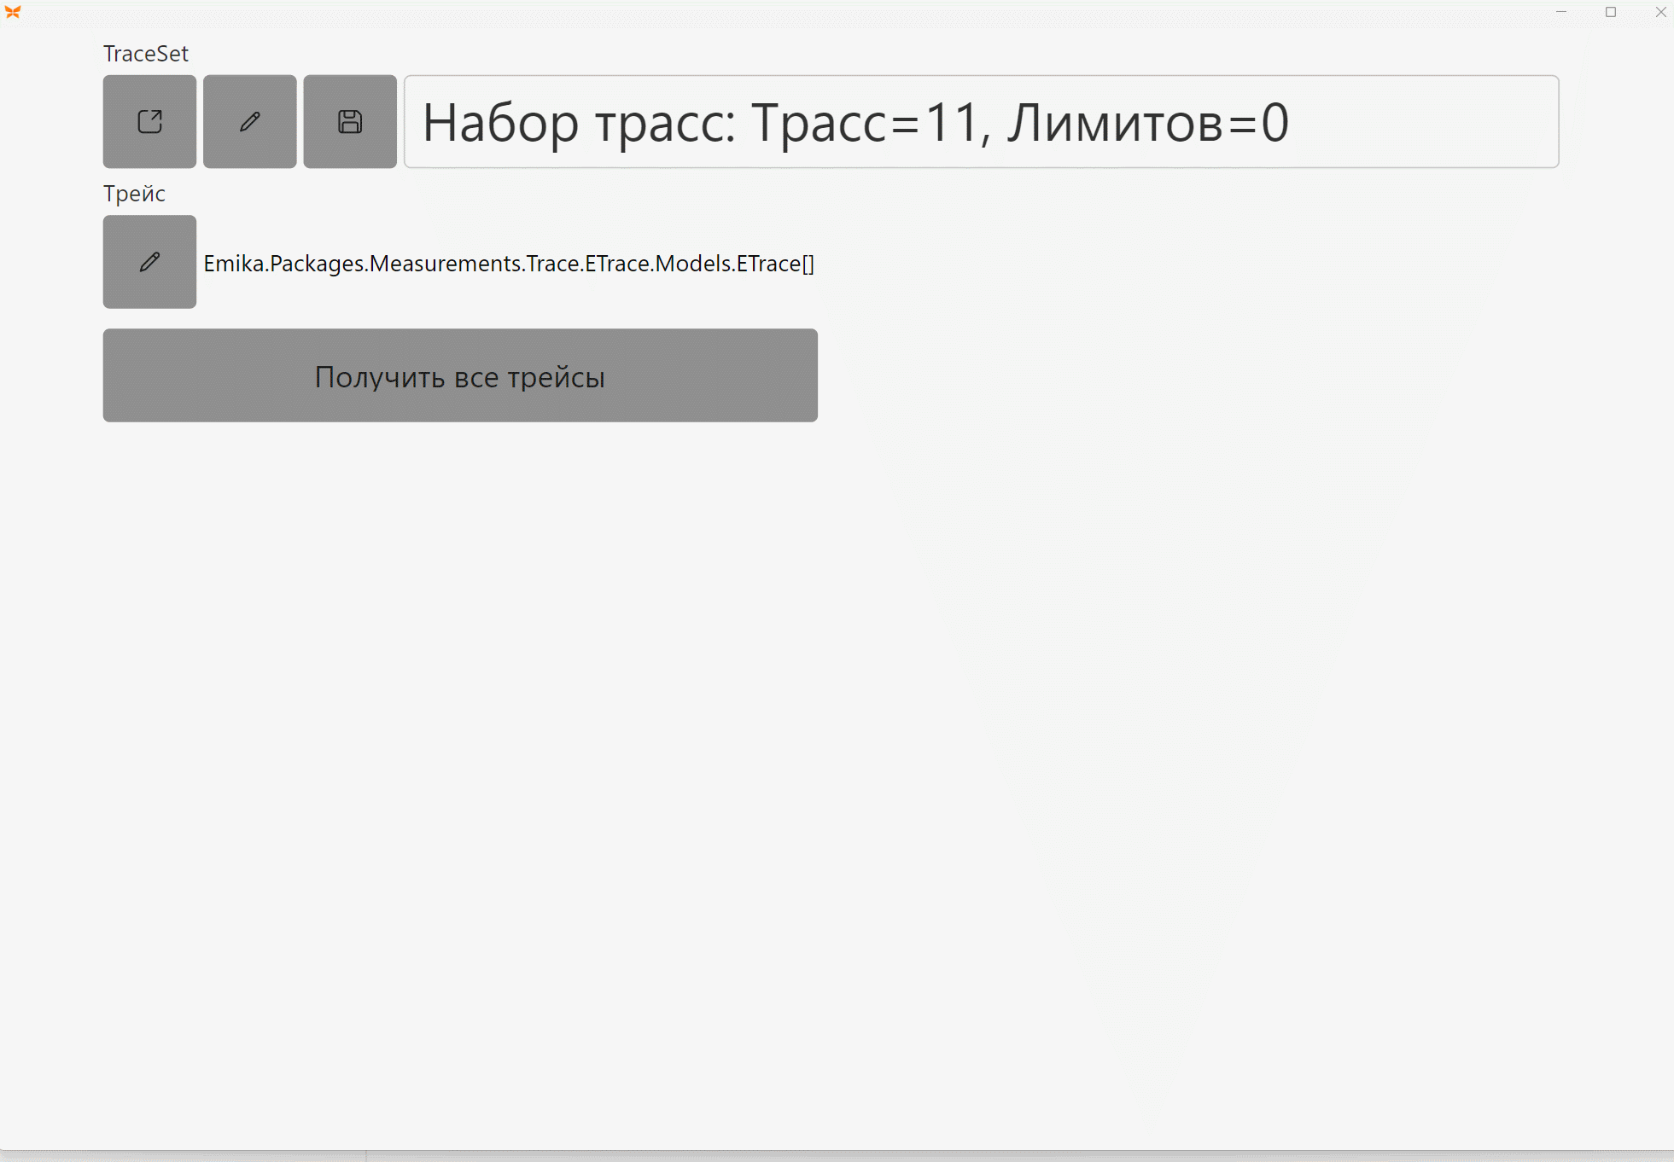Click the empty title bar area
The width and height of the screenshot is (1674, 1162).
click(768, 12)
